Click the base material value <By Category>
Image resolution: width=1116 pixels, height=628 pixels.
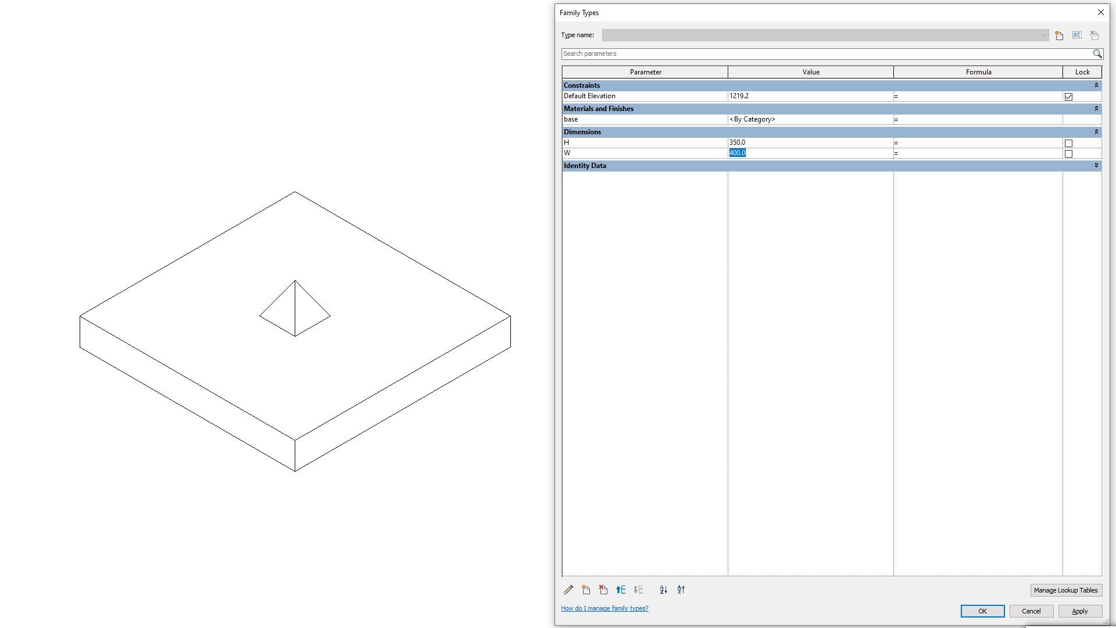[810, 119]
